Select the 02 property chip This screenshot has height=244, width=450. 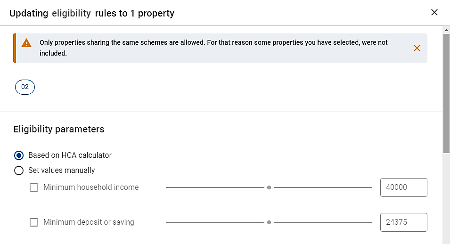coord(25,87)
